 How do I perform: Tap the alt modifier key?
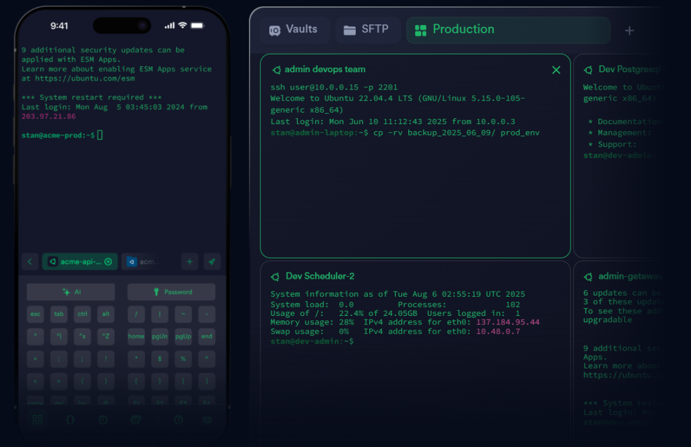click(106, 314)
